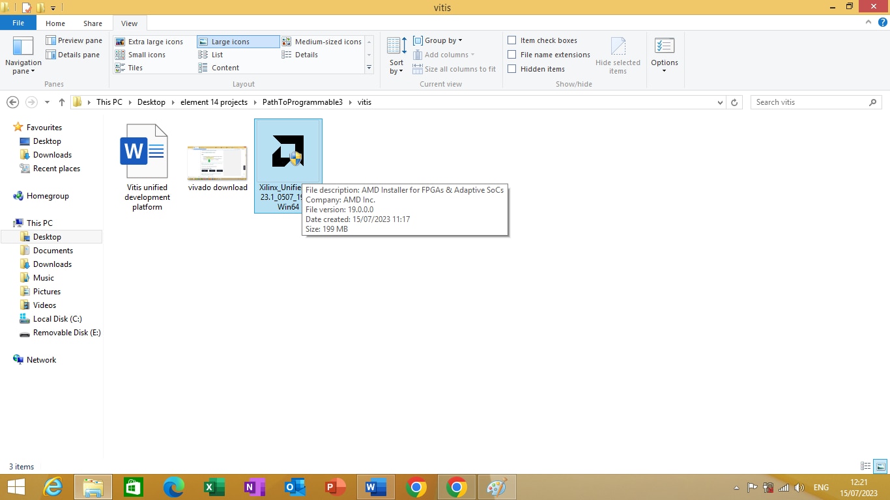Navigate to element 14 projects breadcrumb
The height and width of the screenshot is (500, 890).
tap(214, 102)
